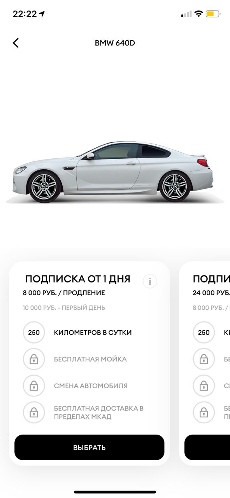This screenshot has height=498, width=230.
Task: Tap 250 badge on second subscription card
Action: [204, 333]
